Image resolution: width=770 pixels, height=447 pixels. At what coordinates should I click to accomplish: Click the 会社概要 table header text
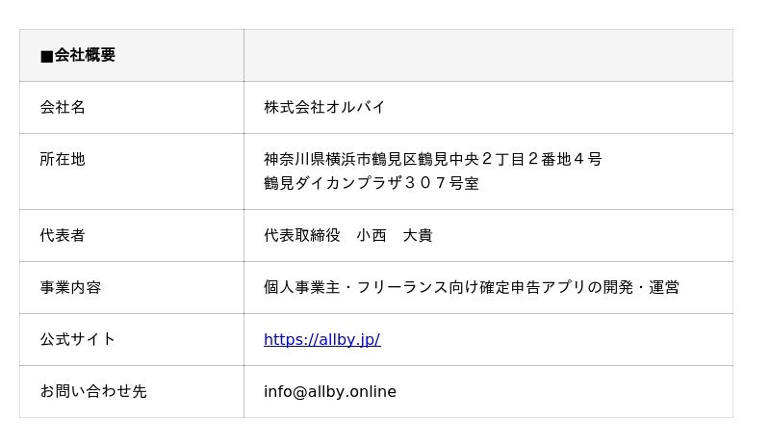[x=85, y=56]
